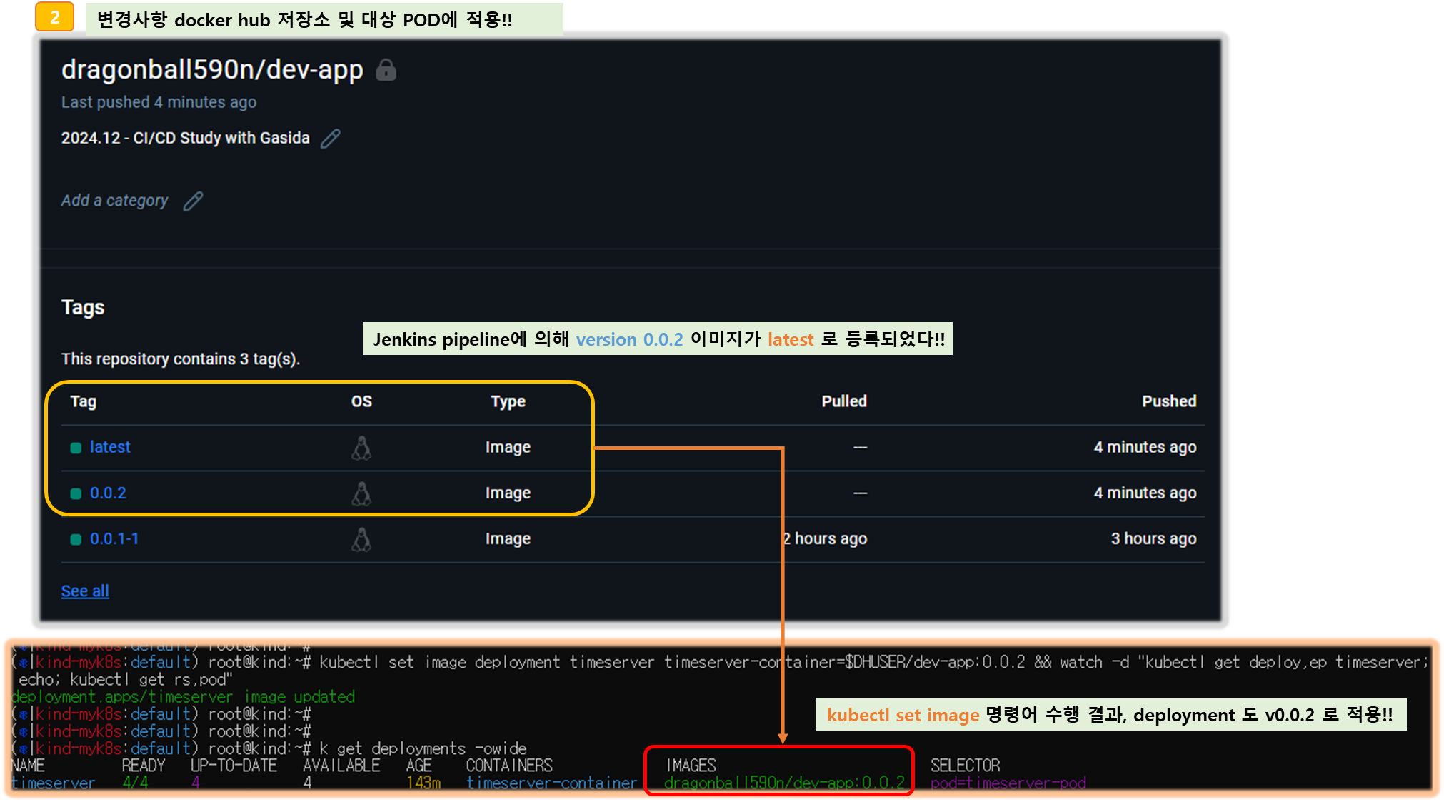Open the latest tag link
The width and height of the screenshot is (1444, 802).
110,447
